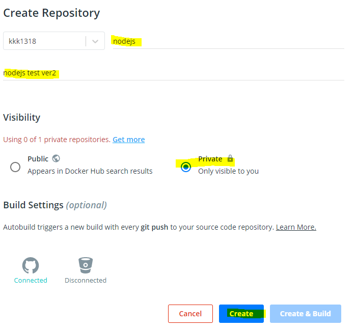
Task: Click Using 0 of 1 private repositories text
Action: pyautogui.click(x=57, y=140)
